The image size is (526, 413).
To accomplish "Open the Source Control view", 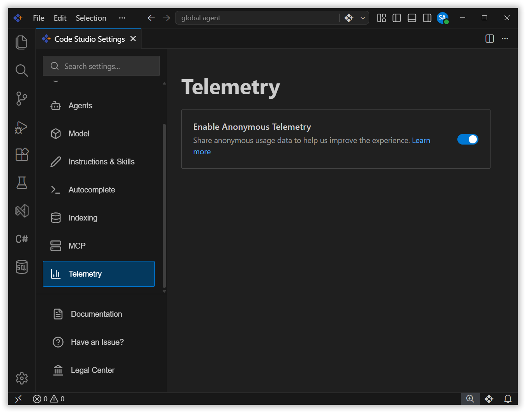I will [x=21, y=99].
